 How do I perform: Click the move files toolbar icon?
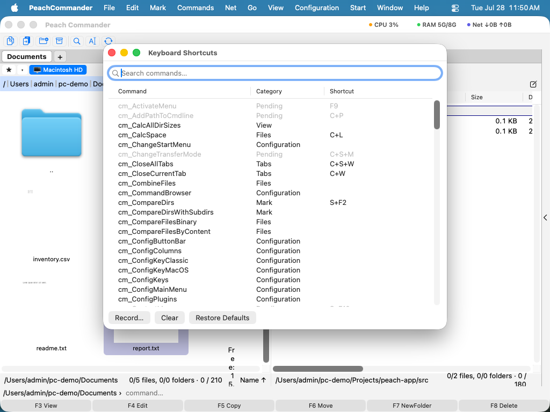pyautogui.click(x=27, y=41)
